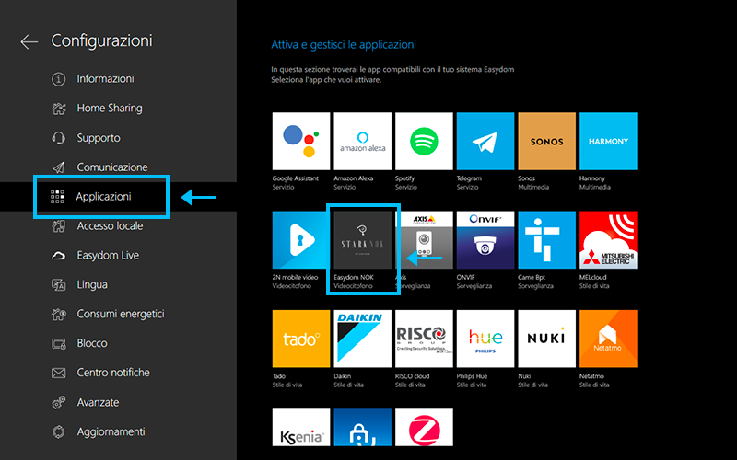Open the Easydom NOK videocitofono tile
The image size is (737, 460).
(362, 240)
